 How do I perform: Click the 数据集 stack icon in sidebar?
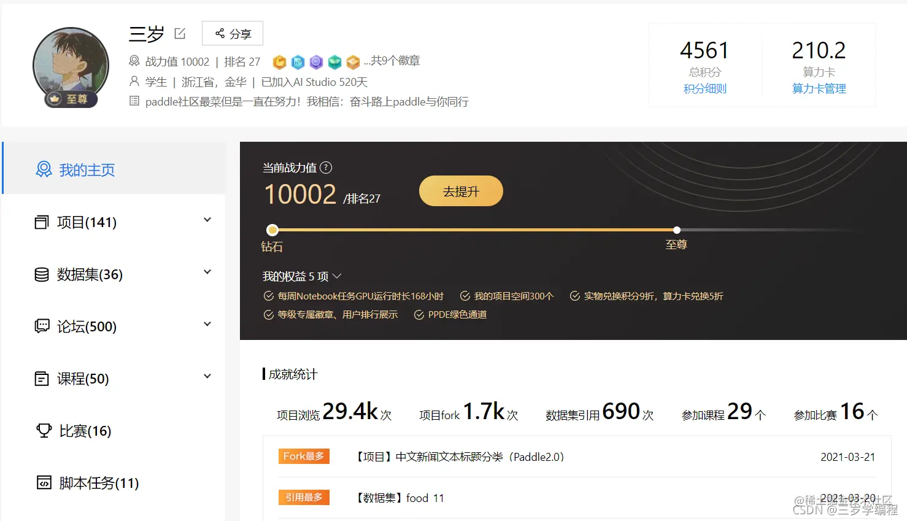pyautogui.click(x=42, y=274)
